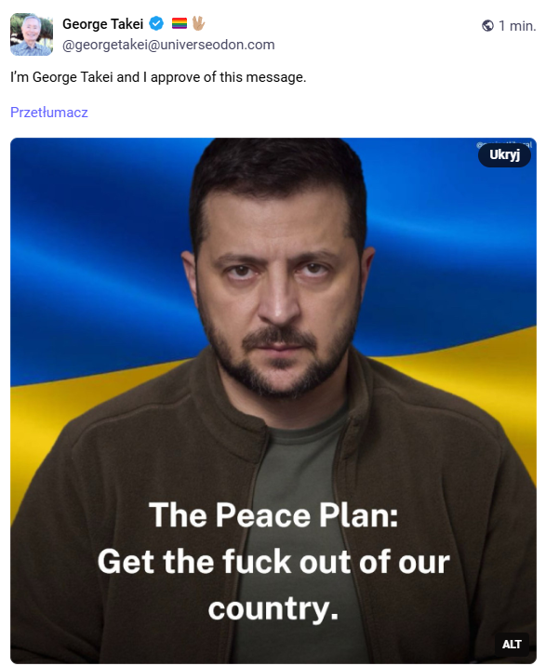
Task: Click the rainbow flag emoji
Action: 180,23
